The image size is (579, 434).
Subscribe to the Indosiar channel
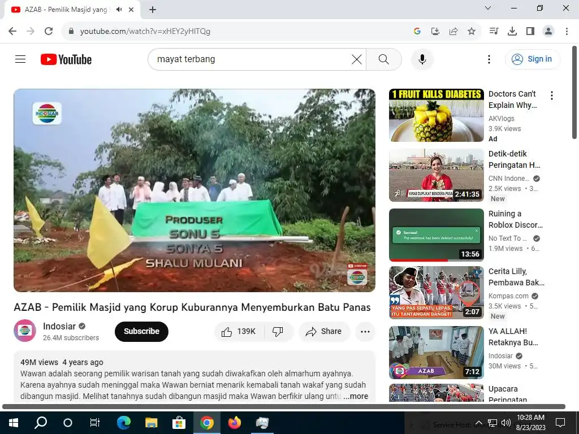pos(141,331)
